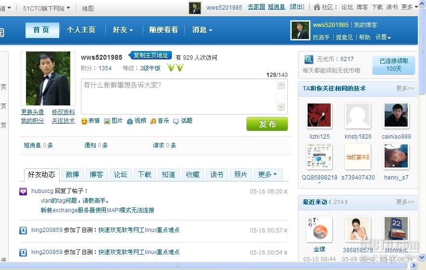The height and width of the screenshot is (270, 426).
Task: Open lizhi125's avatar thumbnail
Action: 319,116
